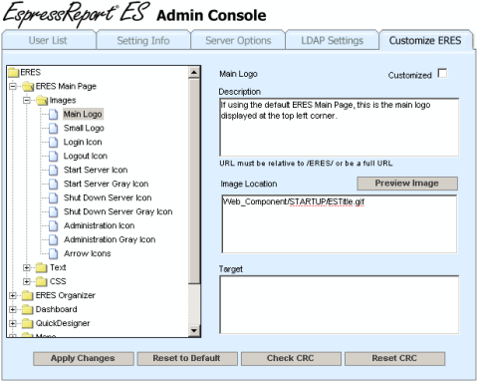The image size is (478, 382).
Task: Click the Login Icon document icon
Action: [53, 143]
